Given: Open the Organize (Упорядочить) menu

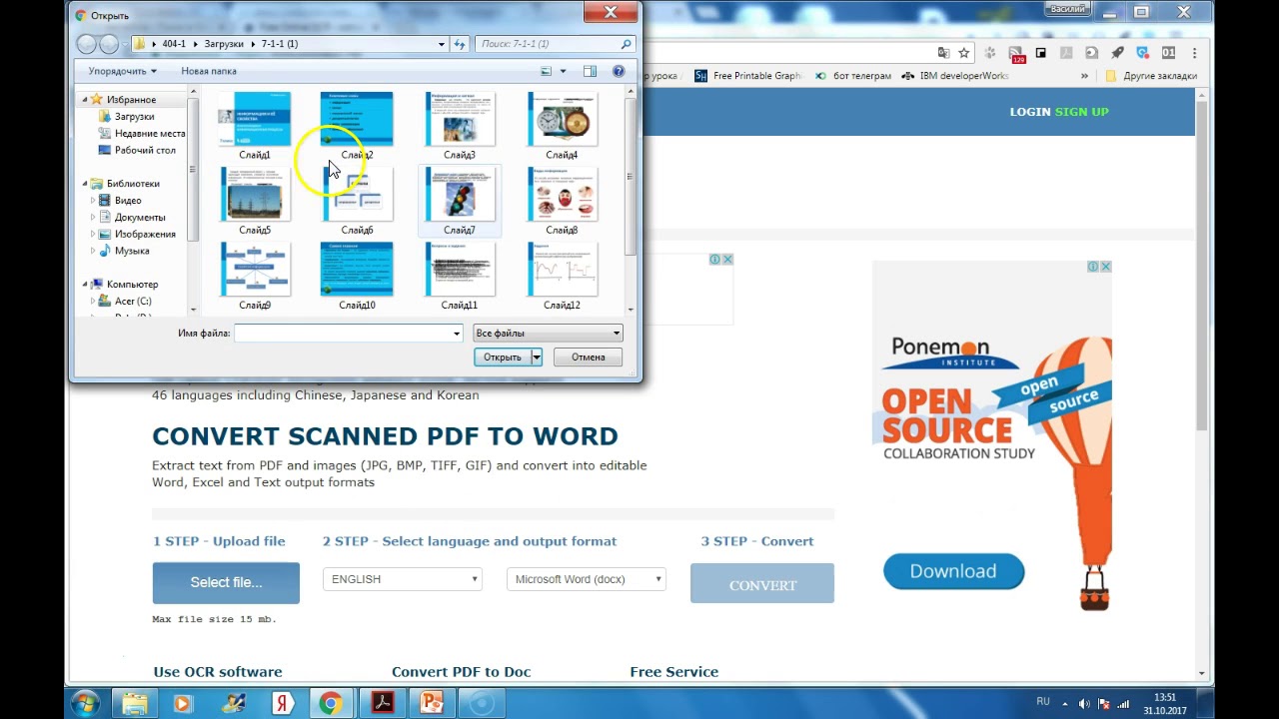Looking at the screenshot, I should pos(122,71).
